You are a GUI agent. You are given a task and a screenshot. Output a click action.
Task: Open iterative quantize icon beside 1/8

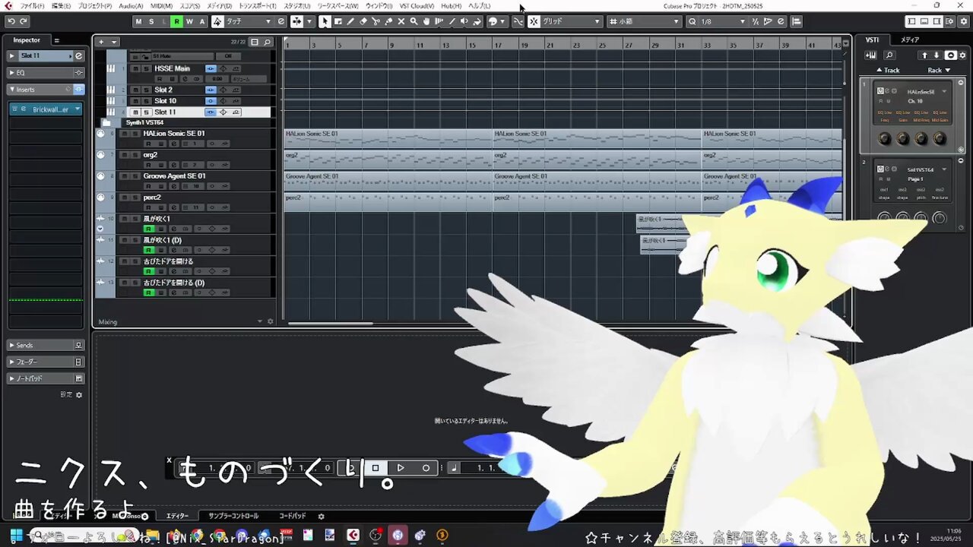[756, 21]
